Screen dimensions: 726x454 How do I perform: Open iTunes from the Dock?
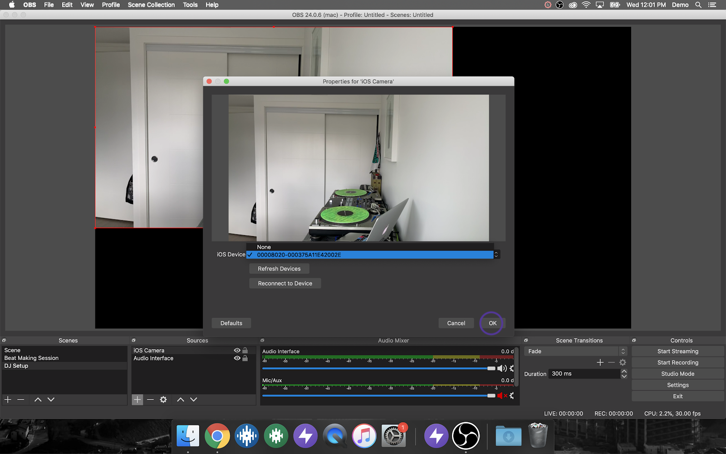point(364,436)
